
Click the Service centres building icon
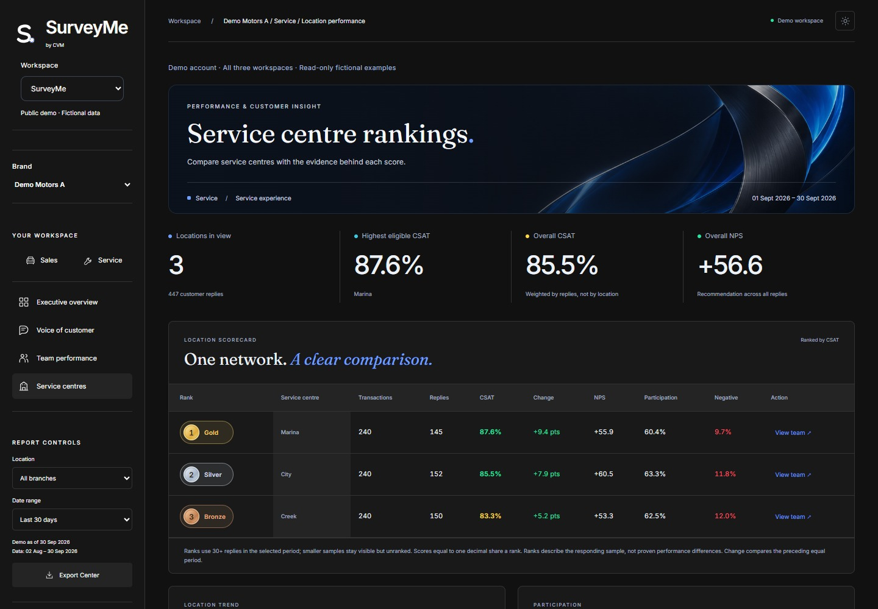point(24,386)
